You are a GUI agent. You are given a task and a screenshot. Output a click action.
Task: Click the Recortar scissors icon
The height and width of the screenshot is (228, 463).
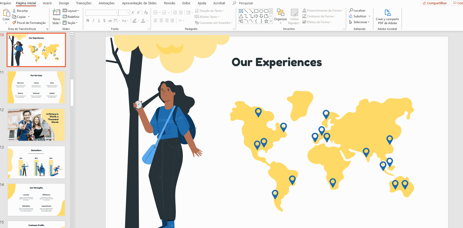click(x=15, y=11)
